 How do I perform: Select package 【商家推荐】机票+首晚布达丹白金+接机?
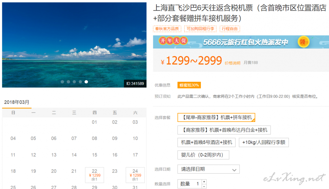tap(224, 130)
